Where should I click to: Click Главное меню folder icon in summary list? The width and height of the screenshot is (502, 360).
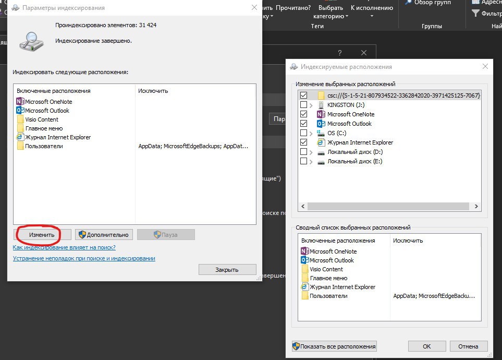[x=305, y=278]
